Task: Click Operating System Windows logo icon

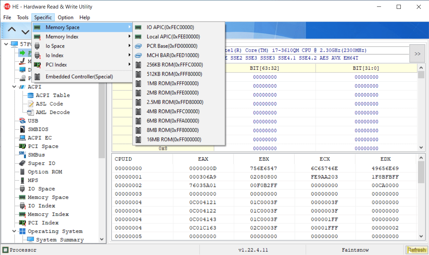Action: (22, 231)
